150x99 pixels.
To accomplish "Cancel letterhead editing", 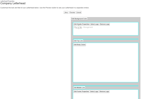I will tap(79, 12).
